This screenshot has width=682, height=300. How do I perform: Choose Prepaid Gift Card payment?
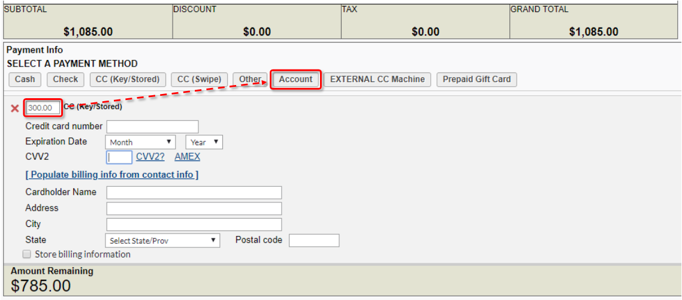476,80
